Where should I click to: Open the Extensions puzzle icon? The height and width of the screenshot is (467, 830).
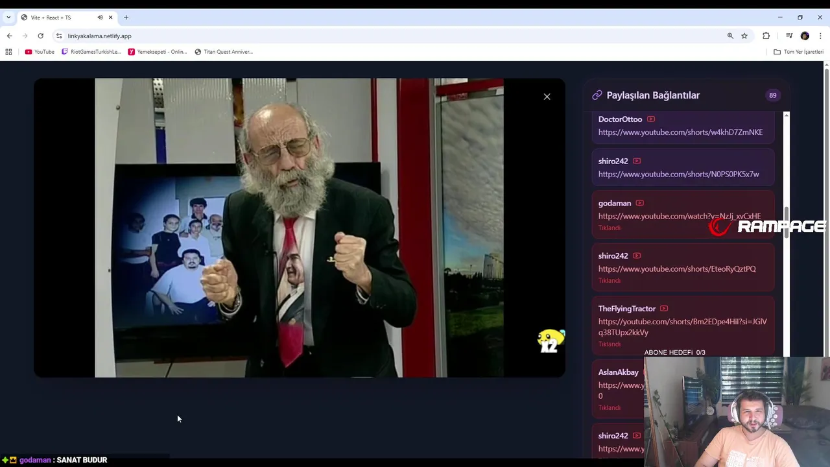[766, 36]
